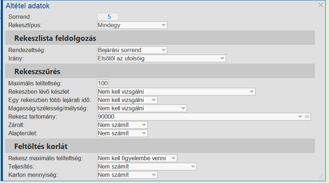Open the Rekeszben lévő készlet dropdown
Image resolution: width=329 pixels, height=183 pixels.
point(252,92)
